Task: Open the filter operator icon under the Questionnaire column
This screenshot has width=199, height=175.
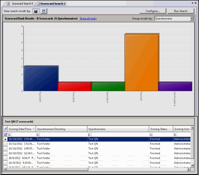Action: pos(89,134)
